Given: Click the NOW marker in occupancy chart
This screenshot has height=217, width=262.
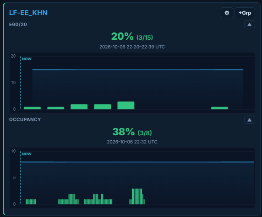Looking at the screenshot, I should tap(27, 154).
